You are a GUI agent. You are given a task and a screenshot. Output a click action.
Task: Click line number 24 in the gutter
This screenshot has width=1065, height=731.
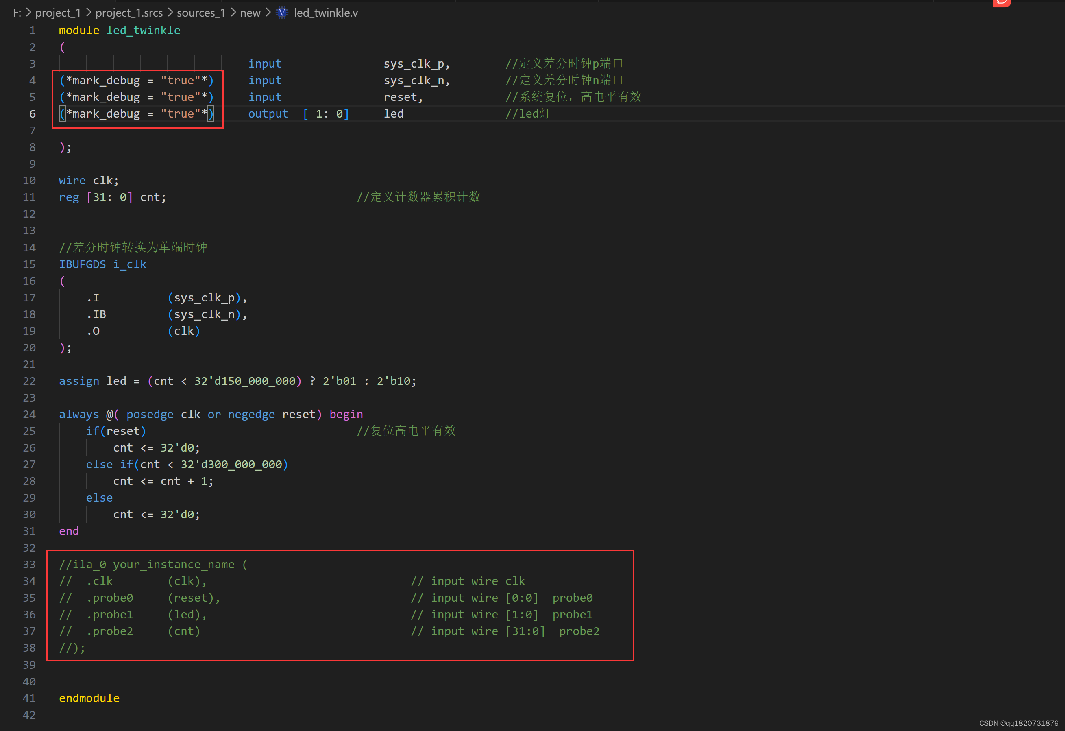[x=29, y=415]
